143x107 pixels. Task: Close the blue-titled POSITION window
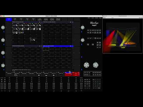[x=73, y=46]
